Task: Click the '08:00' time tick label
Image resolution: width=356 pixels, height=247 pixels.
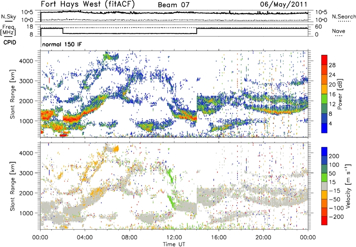Action: pos(129,238)
